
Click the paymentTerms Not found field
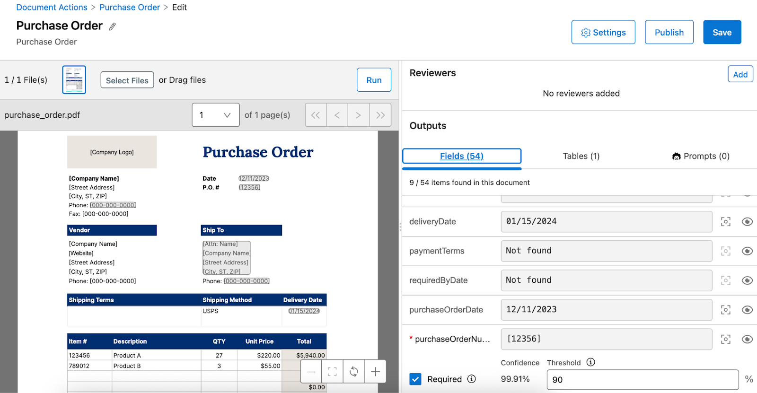tap(607, 251)
